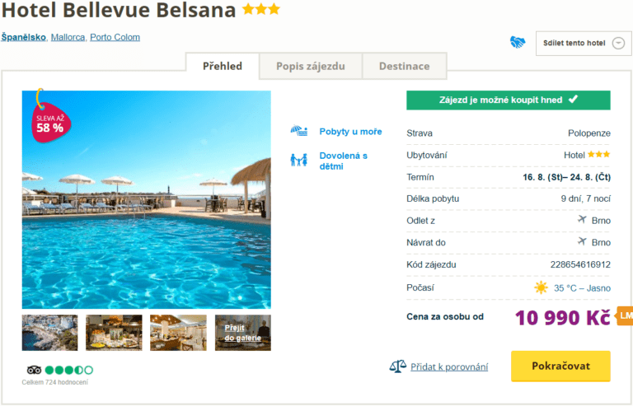Open the buffet food thumbnail
The width and height of the screenshot is (633, 406).
pyautogui.click(x=114, y=333)
